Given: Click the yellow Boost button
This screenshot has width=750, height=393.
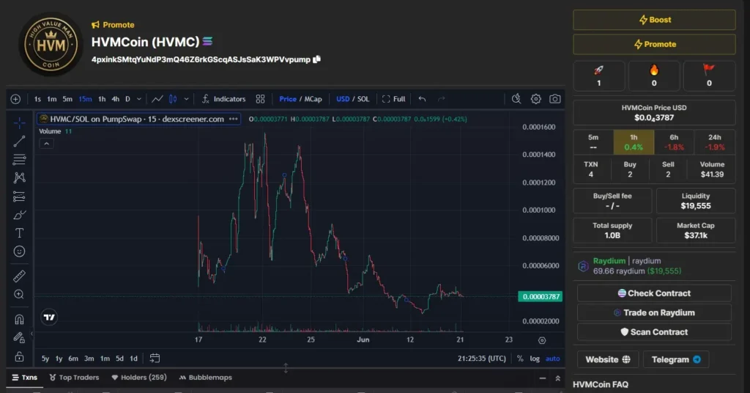Looking at the screenshot, I should (654, 20).
